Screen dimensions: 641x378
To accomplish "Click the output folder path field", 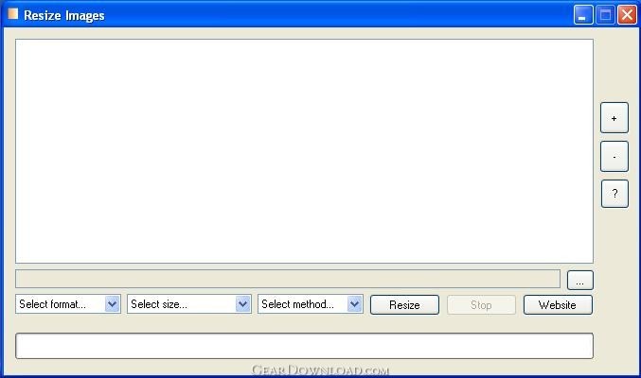I will (288, 279).
